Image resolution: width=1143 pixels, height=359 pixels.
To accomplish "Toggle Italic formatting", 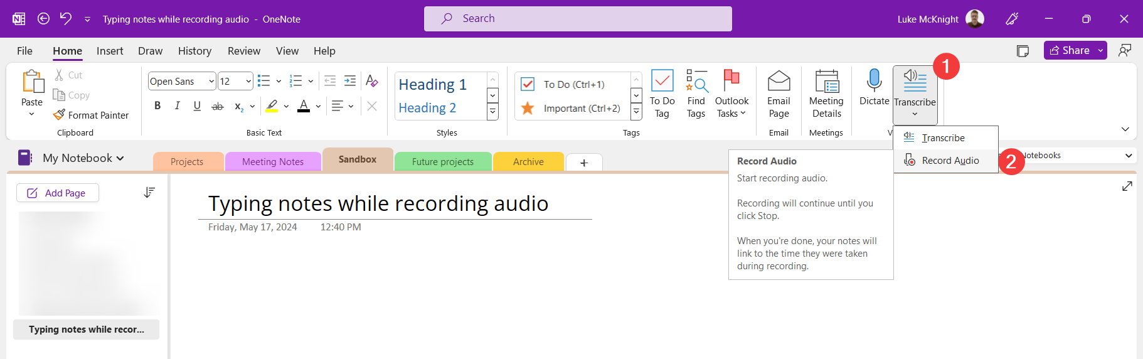I will tap(178, 106).
